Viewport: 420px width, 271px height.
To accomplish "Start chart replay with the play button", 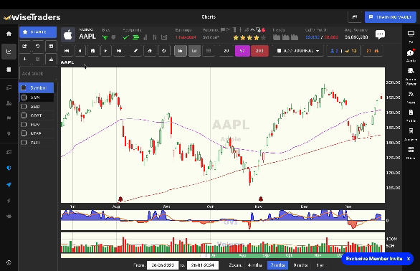I will (x=105, y=51).
